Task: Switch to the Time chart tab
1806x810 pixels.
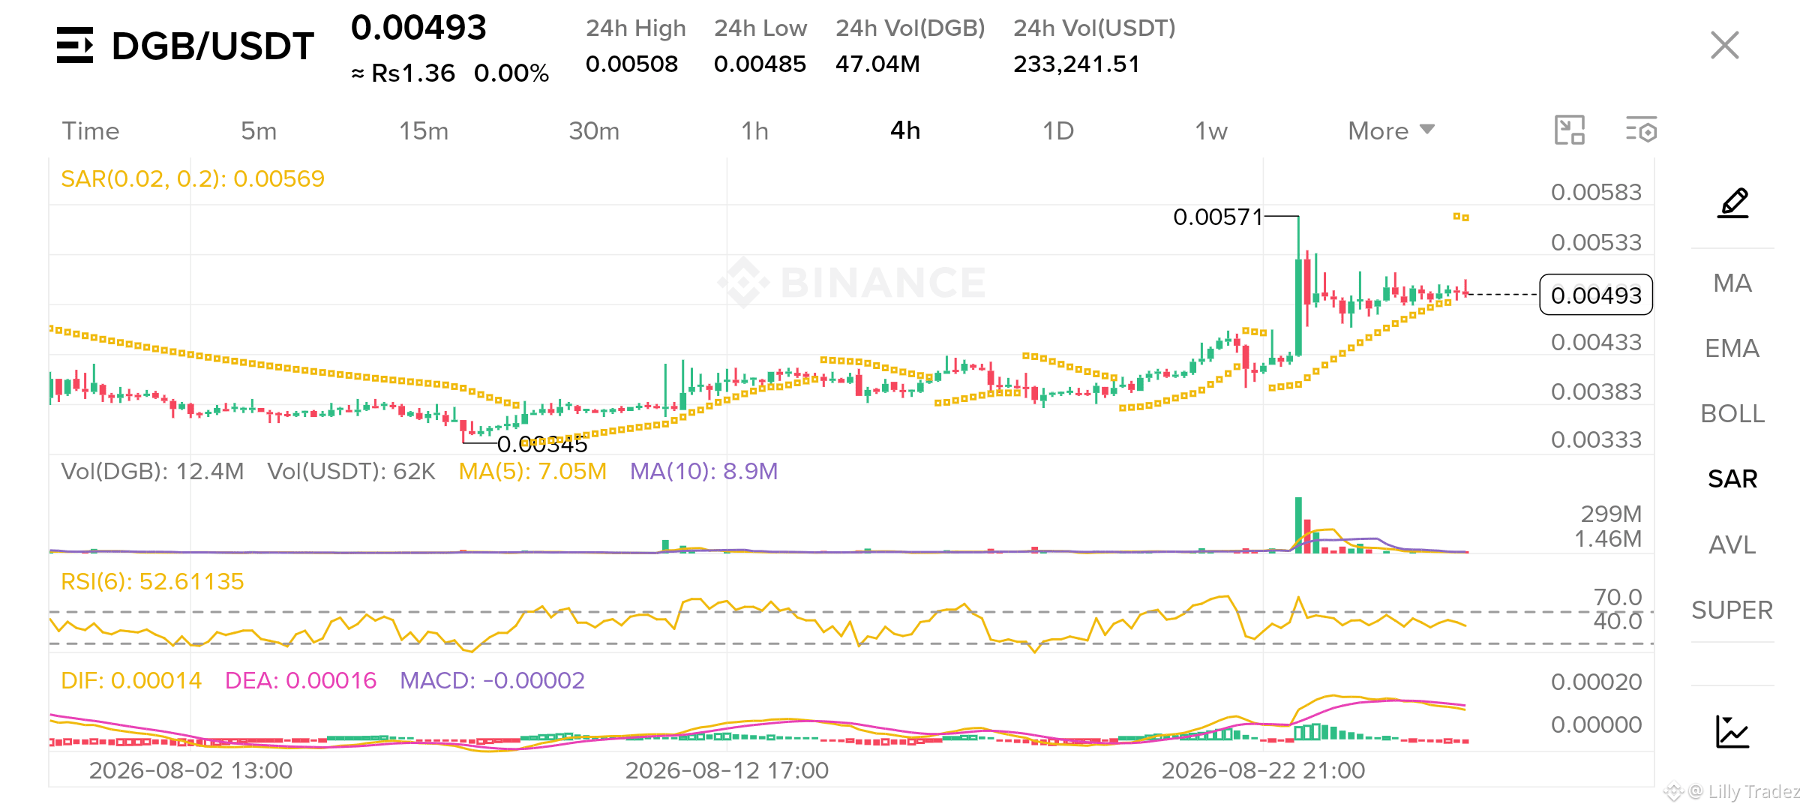Action: coord(91,131)
